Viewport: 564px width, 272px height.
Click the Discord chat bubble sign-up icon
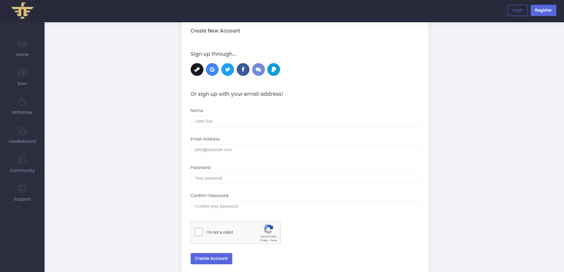tap(258, 69)
